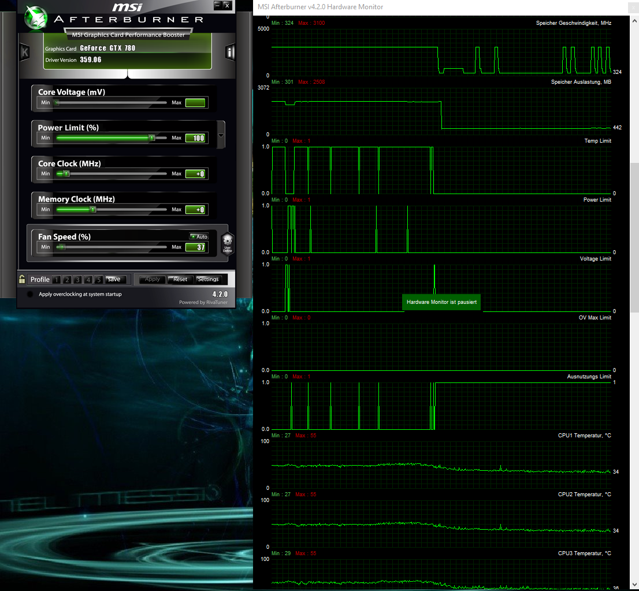This screenshot has width=639, height=591.
Task: Select profile slot 1
Action: coord(57,280)
